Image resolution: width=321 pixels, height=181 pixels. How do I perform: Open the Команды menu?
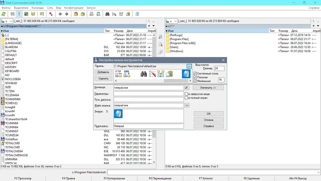click(x=38, y=8)
